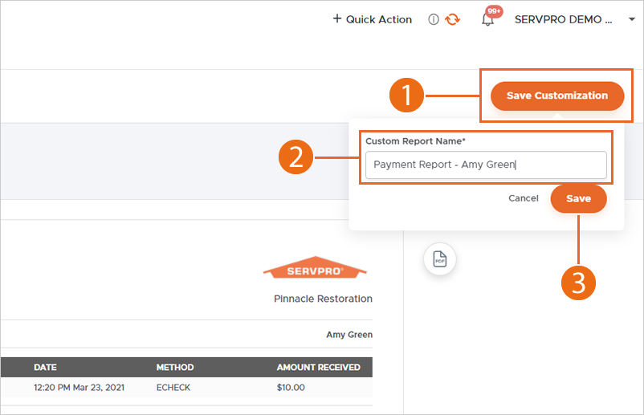The image size is (644, 415).
Task: Open the info circle icon
Action: point(434,19)
